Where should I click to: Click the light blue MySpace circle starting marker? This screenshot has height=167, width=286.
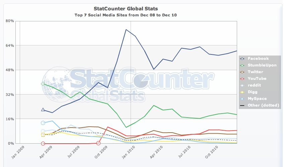(43, 123)
